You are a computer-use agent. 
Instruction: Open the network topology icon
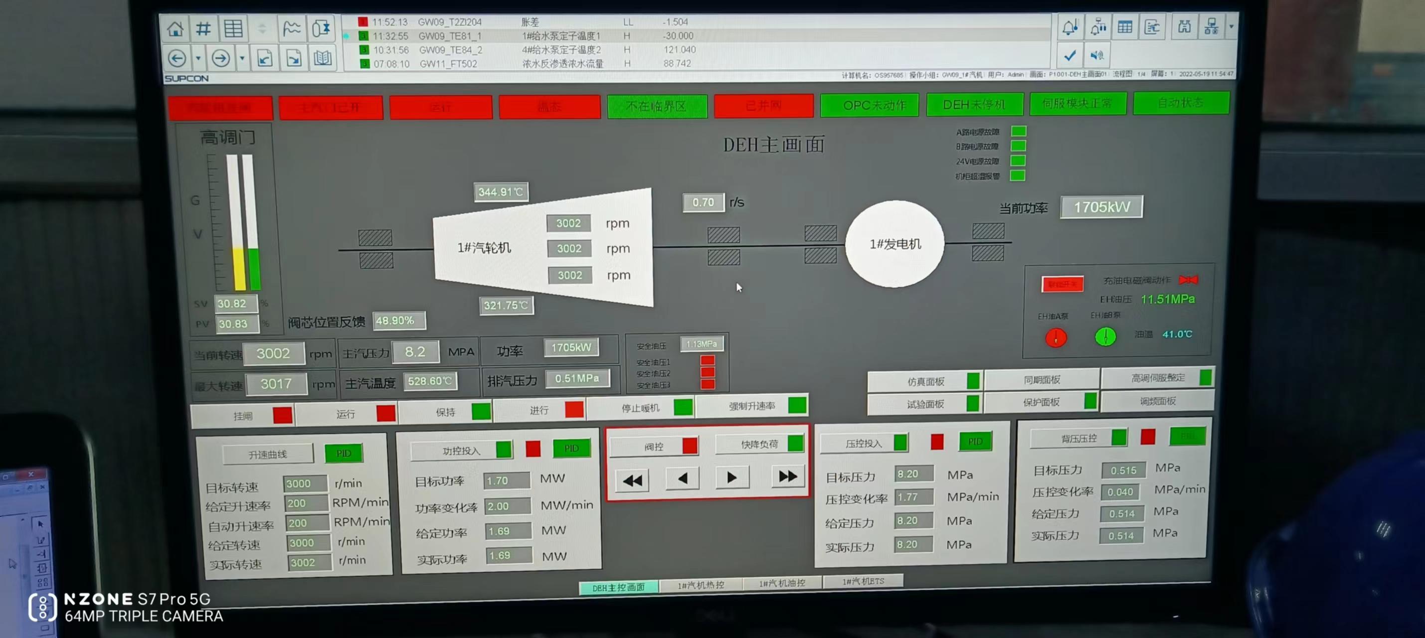[1212, 27]
